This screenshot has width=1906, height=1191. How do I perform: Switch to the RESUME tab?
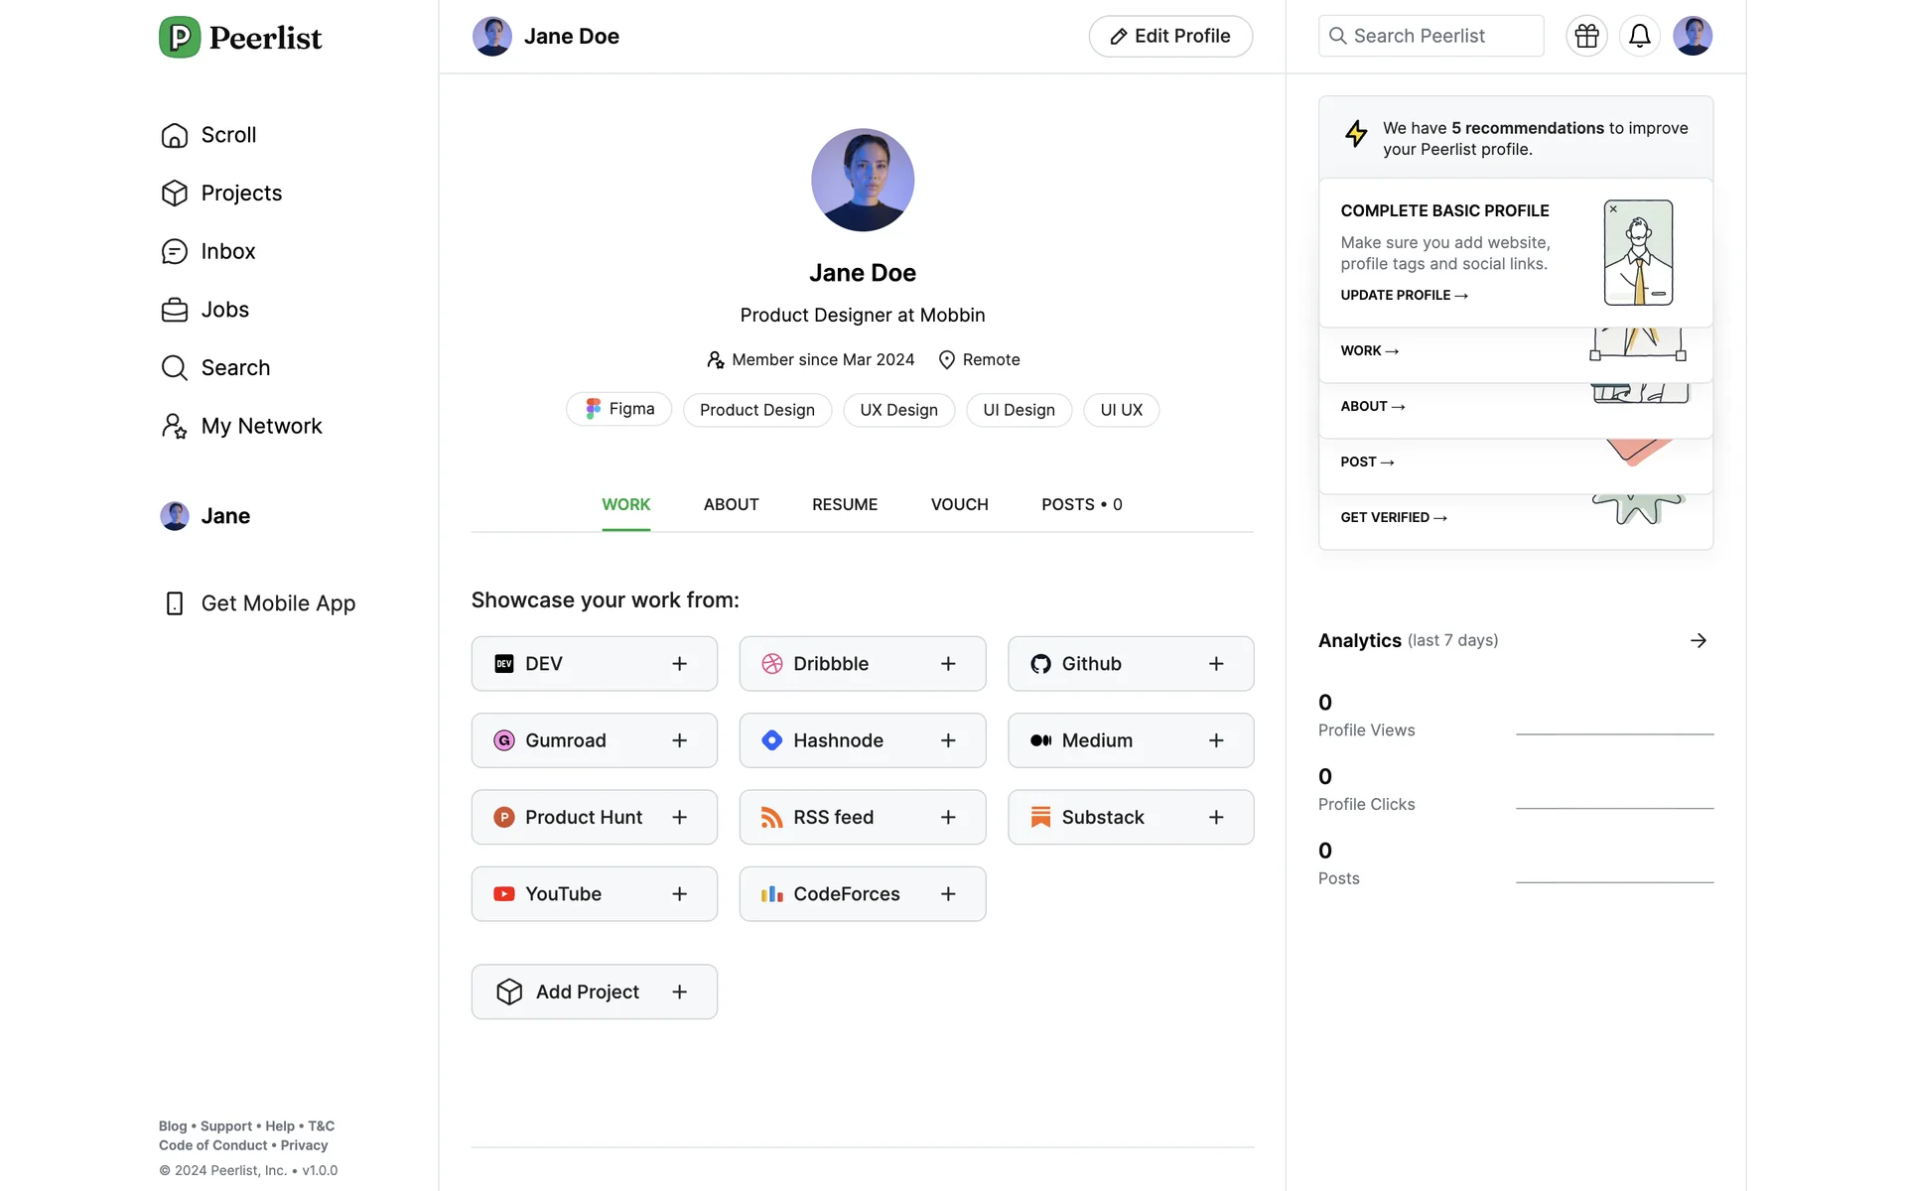point(844,504)
